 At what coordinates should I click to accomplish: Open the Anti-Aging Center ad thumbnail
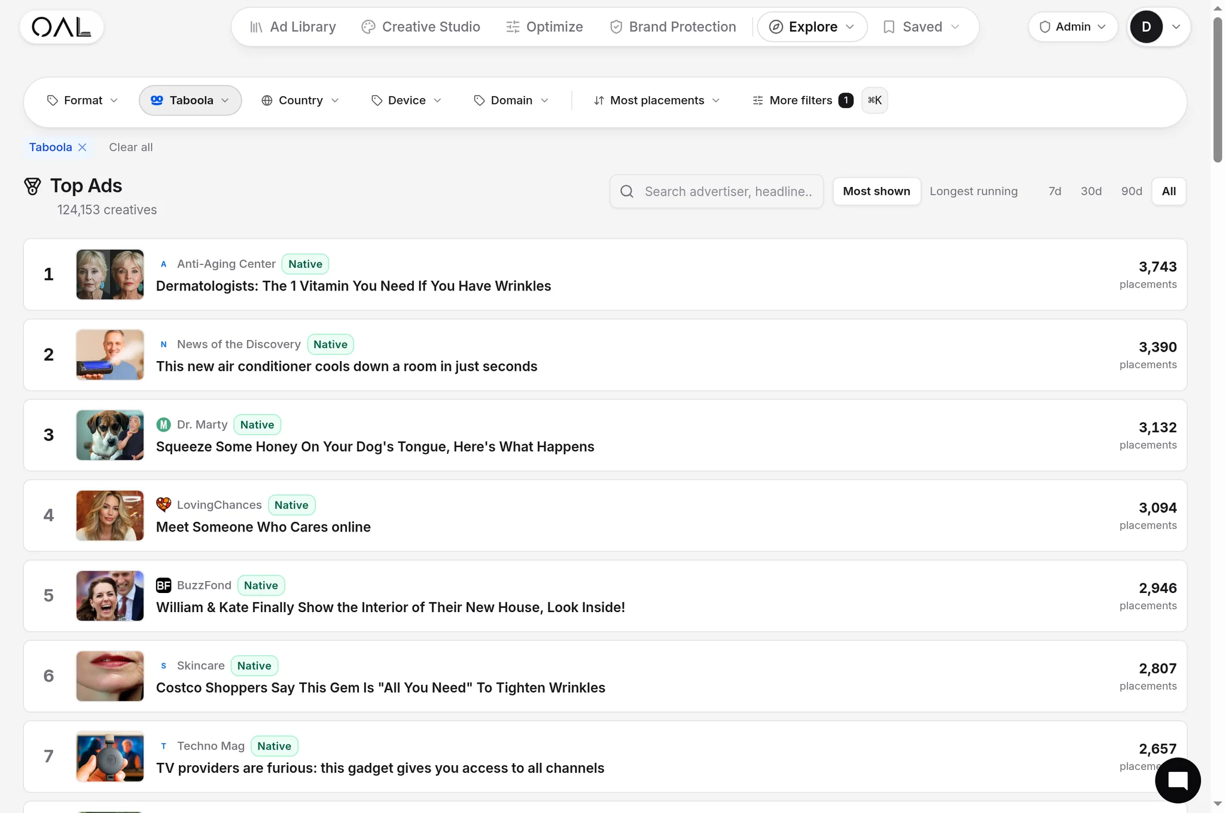click(x=110, y=274)
